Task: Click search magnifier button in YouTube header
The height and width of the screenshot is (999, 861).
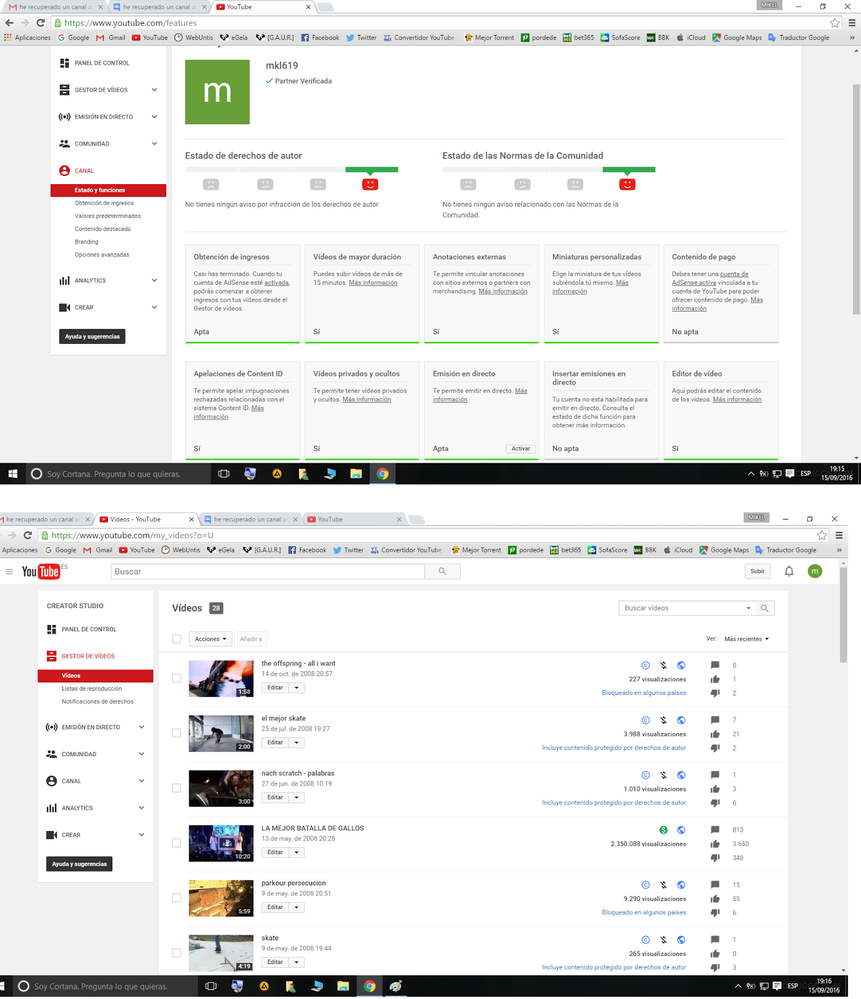Action: click(443, 571)
